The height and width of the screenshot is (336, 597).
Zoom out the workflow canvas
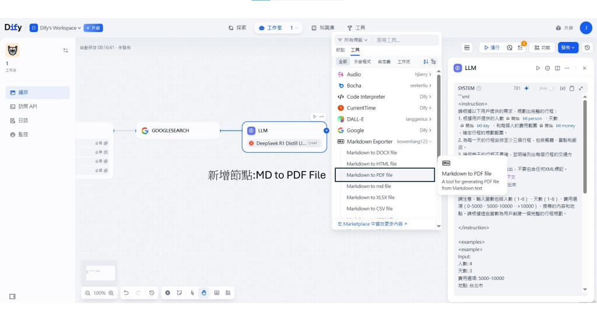pos(87,293)
